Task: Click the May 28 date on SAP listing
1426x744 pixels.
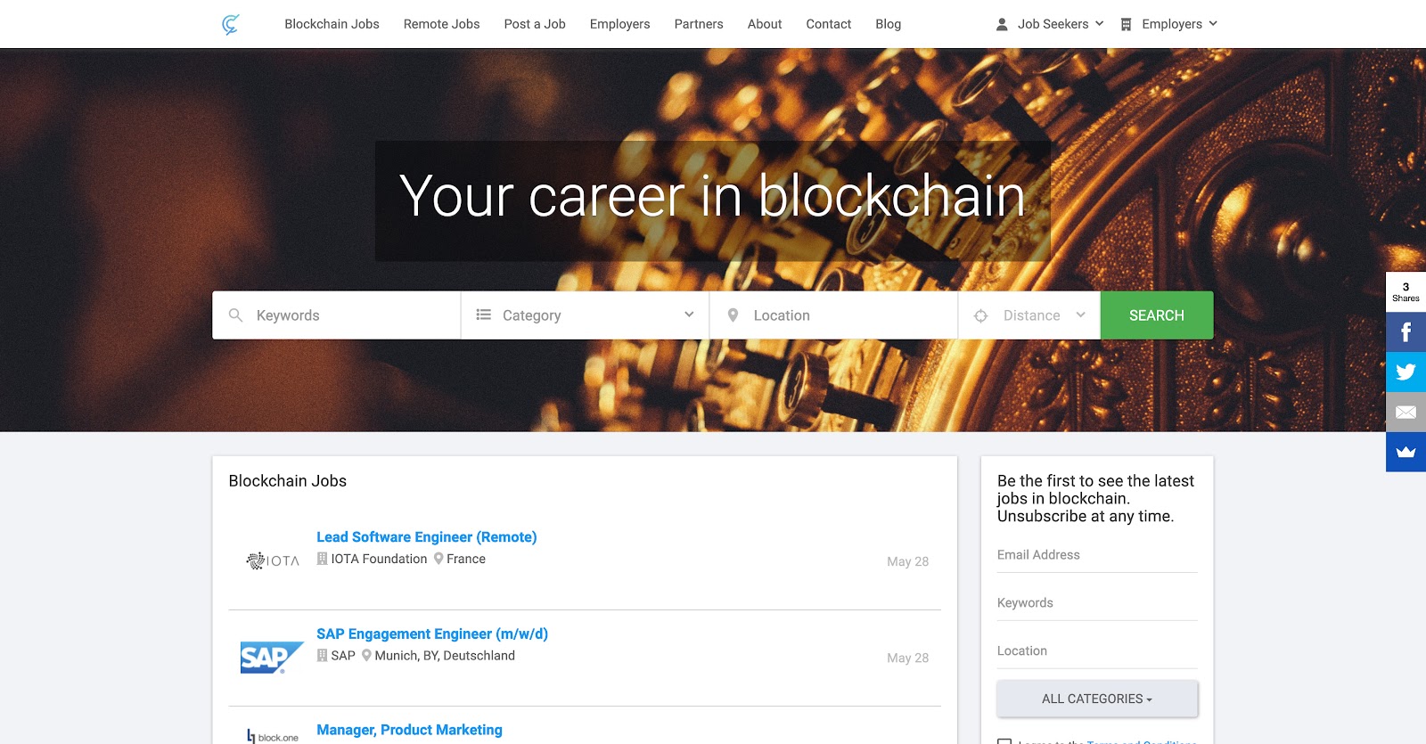Action: click(x=907, y=658)
